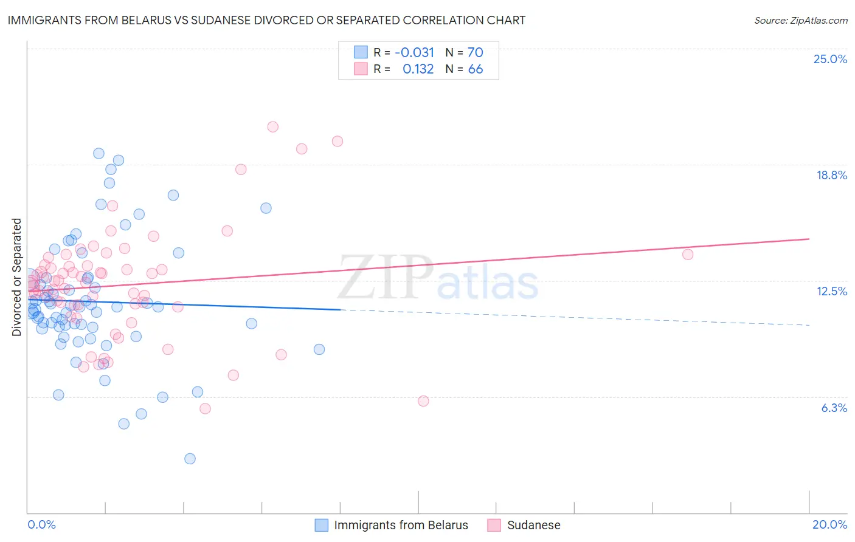Screen dimensions: 855x542
Task: Click the blue swatch beside R = -0.031
Action: 361,52
